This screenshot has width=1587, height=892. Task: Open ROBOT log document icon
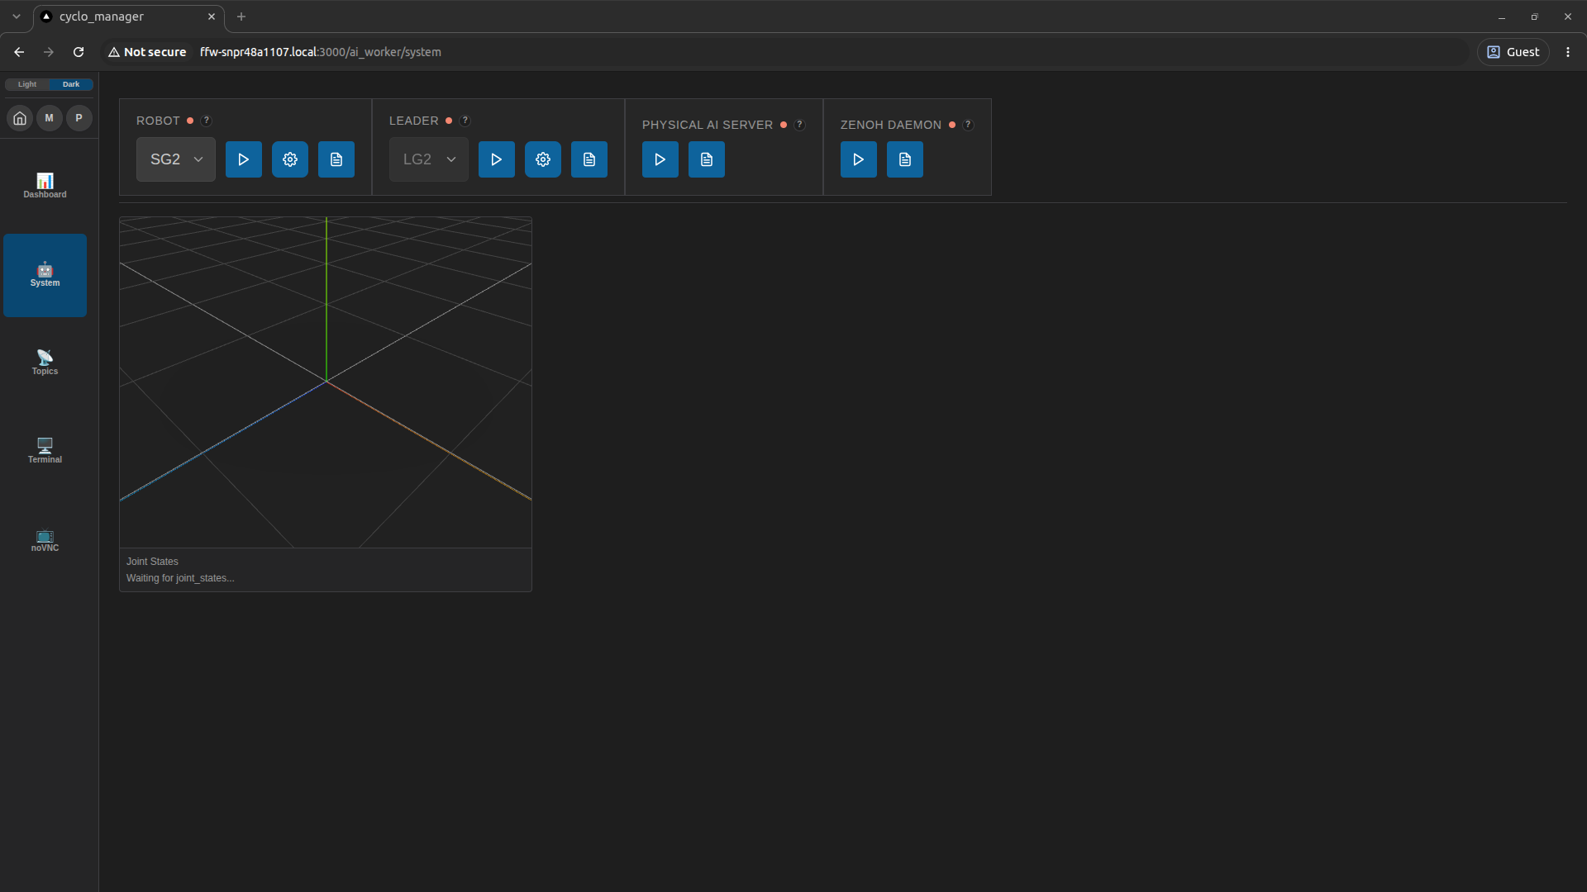(x=336, y=159)
